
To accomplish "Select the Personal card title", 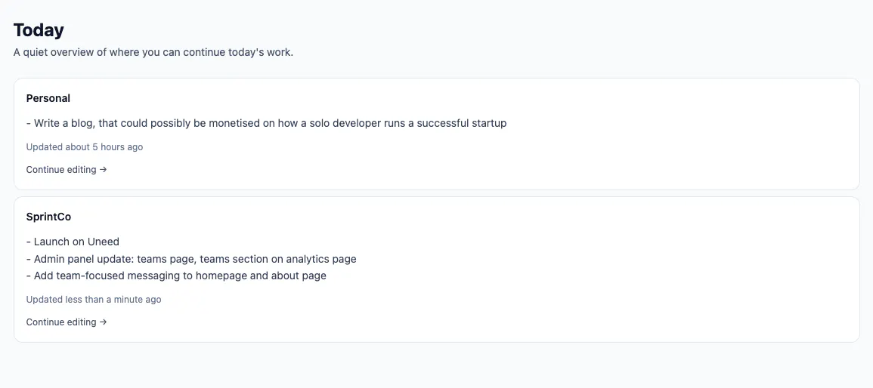I will [48, 98].
